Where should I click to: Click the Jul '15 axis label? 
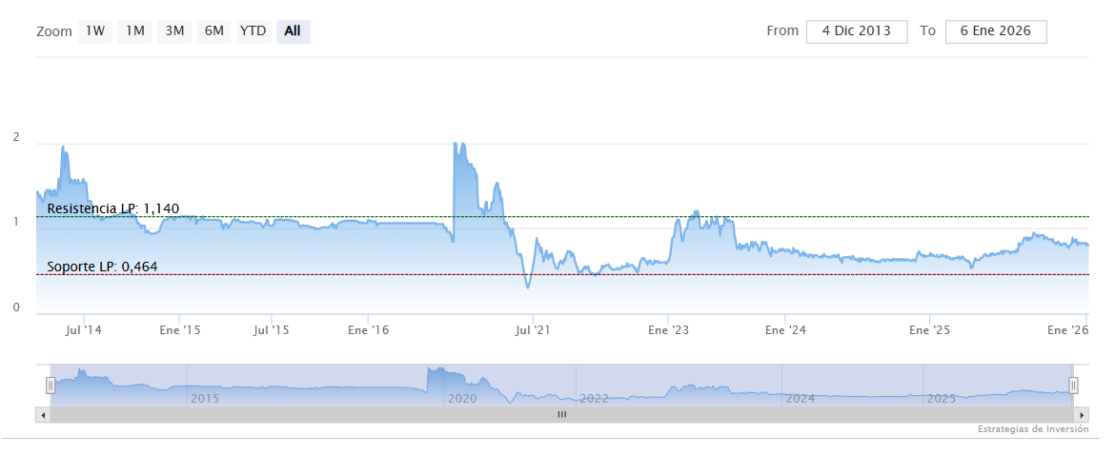coord(271,330)
